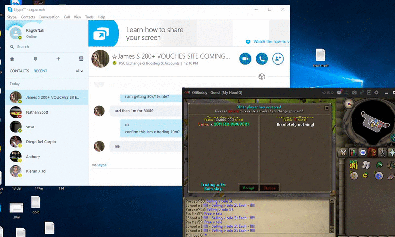Screen dimensions: 395x237
Task: Click James S avatar in chat header
Action: click(100, 59)
